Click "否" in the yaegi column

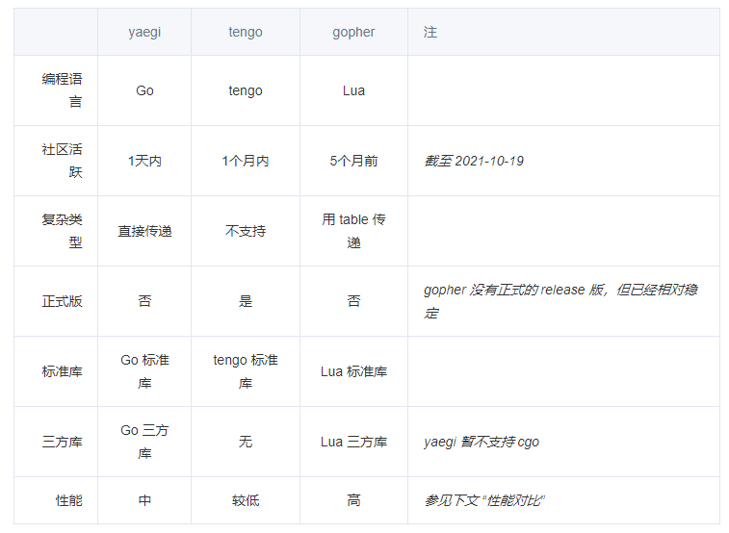coord(144,301)
